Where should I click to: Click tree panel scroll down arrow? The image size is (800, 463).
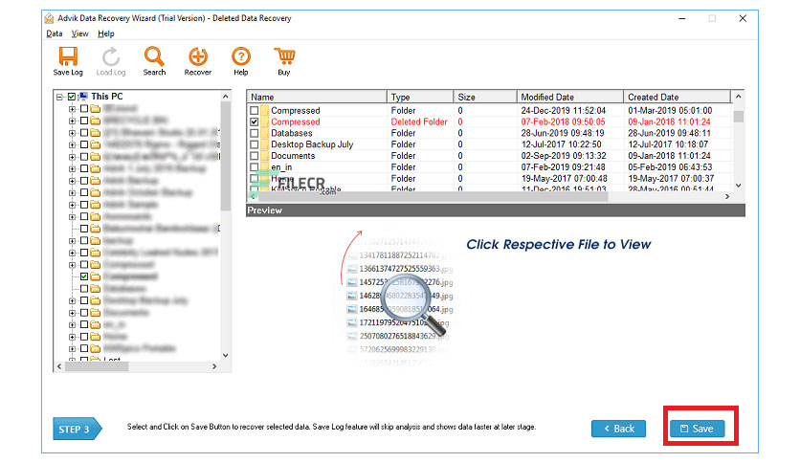(x=226, y=356)
